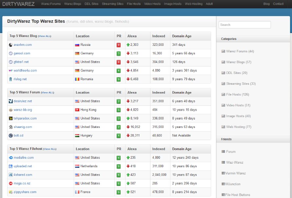The image size is (292, 198).
Task: Click the Hong Kong flag for warez-bb.org
Action: pyautogui.click(x=77, y=110)
